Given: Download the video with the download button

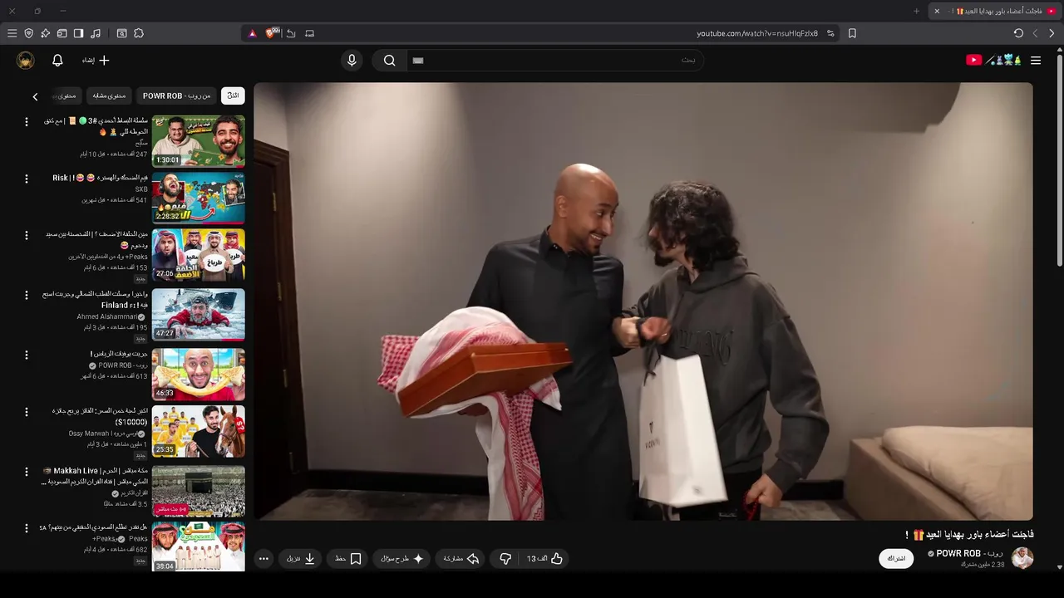Looking at the screenshot, I should pos(301,559).
